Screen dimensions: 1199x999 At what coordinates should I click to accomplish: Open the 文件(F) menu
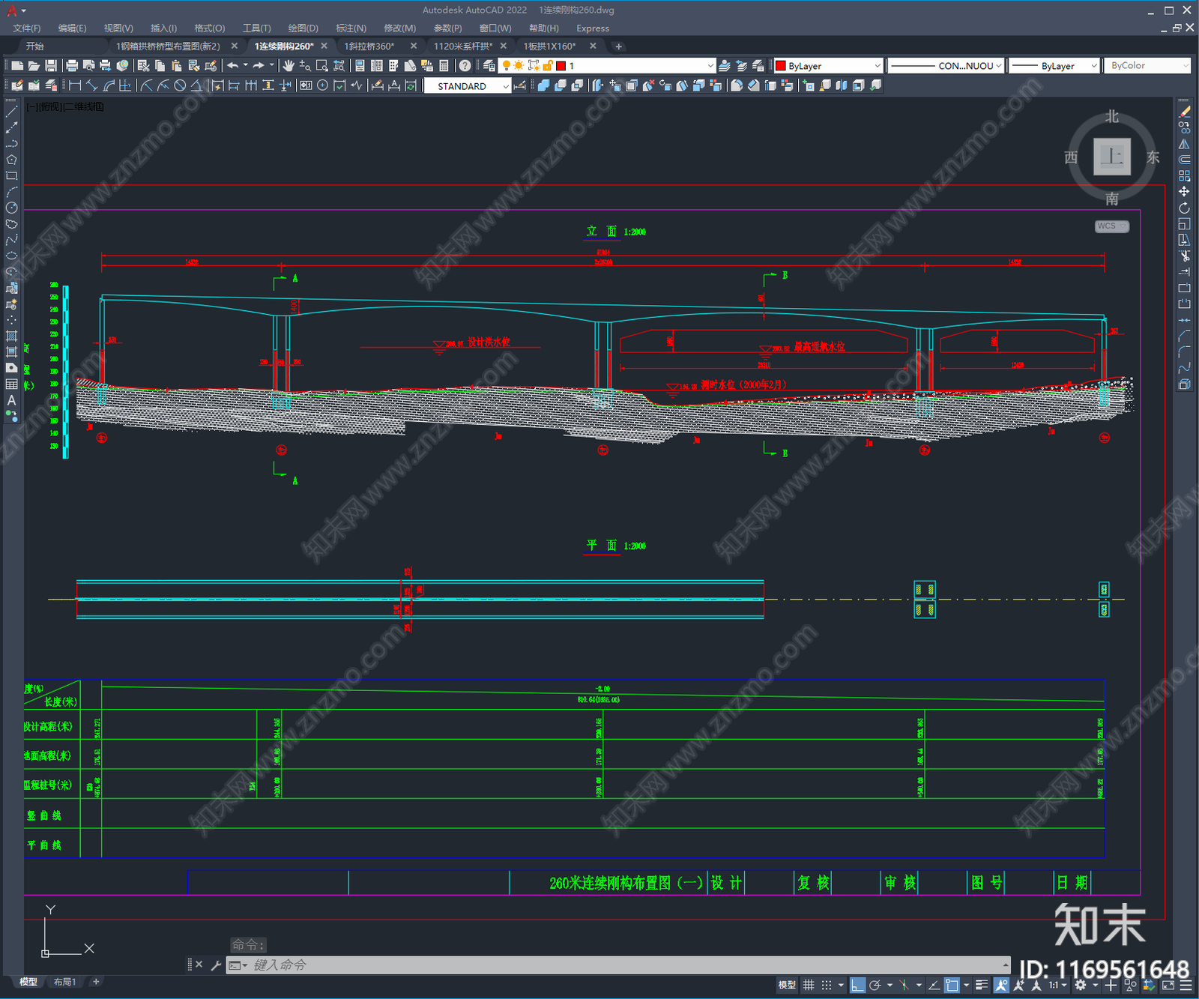27,28
